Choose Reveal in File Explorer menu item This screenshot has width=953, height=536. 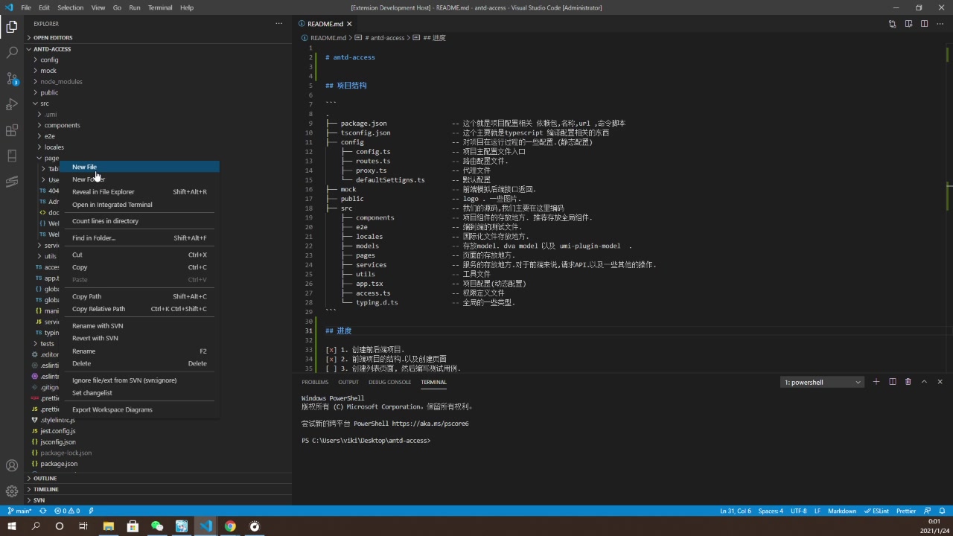tap(140, 192)
